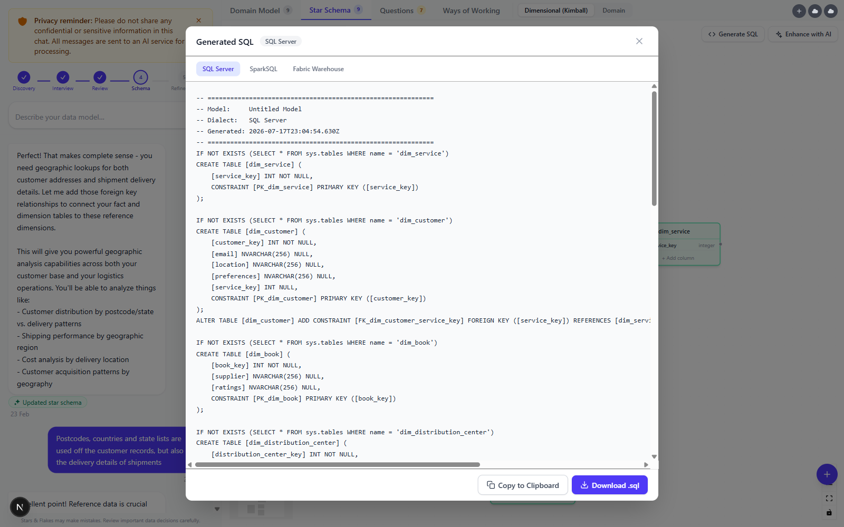The width and height of the screenshot is (844, 527).
Task: Go to the Interview step
Action: pos(63,80)
